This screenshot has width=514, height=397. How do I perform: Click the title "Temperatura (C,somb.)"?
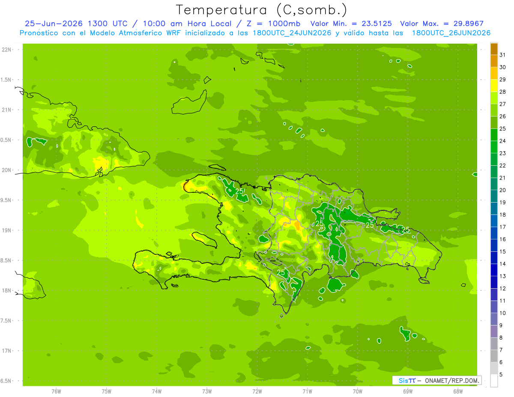point(261,10)
